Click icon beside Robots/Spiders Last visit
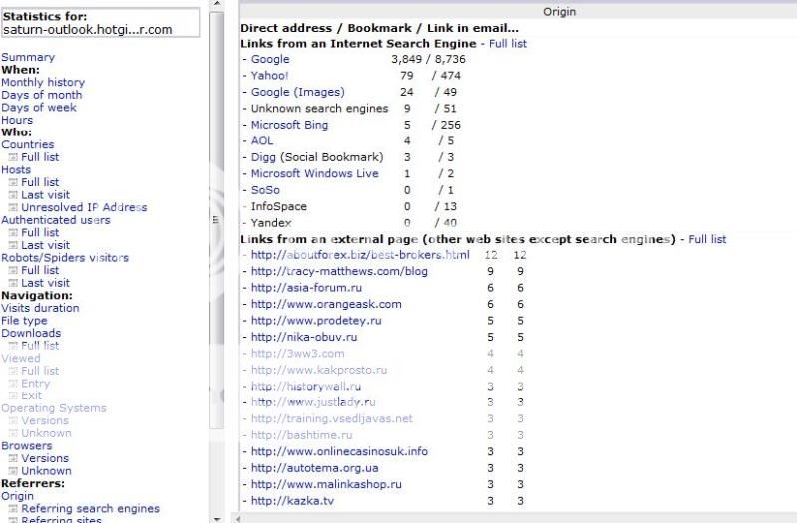797x523 pixels. [13, 283]
